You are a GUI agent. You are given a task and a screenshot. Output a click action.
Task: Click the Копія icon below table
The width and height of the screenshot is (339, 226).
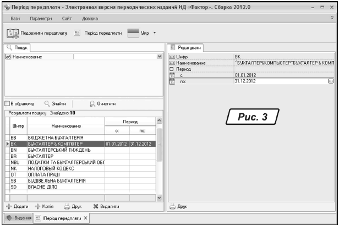coord(37,207)
